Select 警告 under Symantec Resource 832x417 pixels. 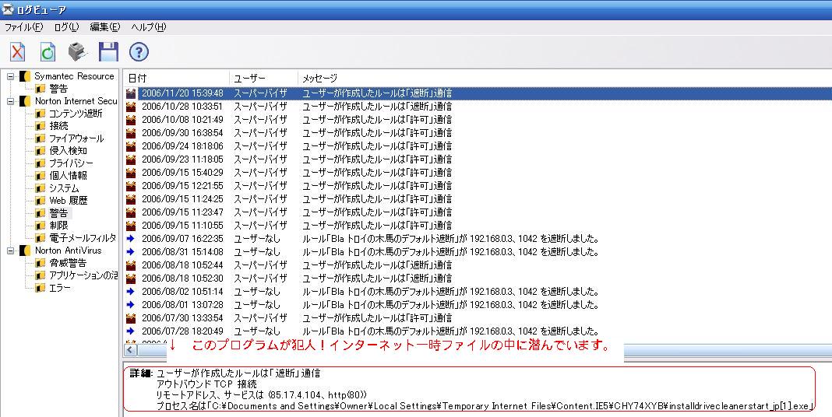[x=58, y=89]
